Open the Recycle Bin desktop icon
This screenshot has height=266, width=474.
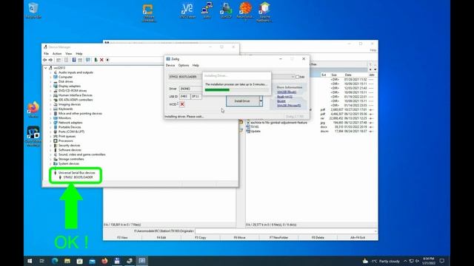[x=33, y=10]
